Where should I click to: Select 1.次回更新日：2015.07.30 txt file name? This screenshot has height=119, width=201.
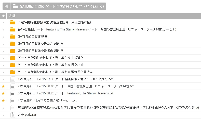[x=65, y=79]
